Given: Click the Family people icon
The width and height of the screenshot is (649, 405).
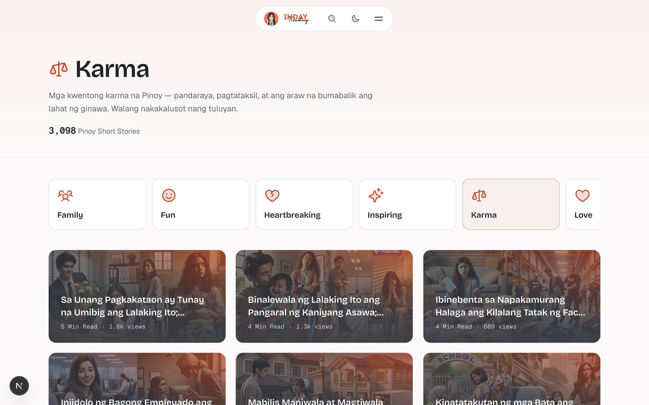Looking at the screenshot, I should tap(65, 195).
